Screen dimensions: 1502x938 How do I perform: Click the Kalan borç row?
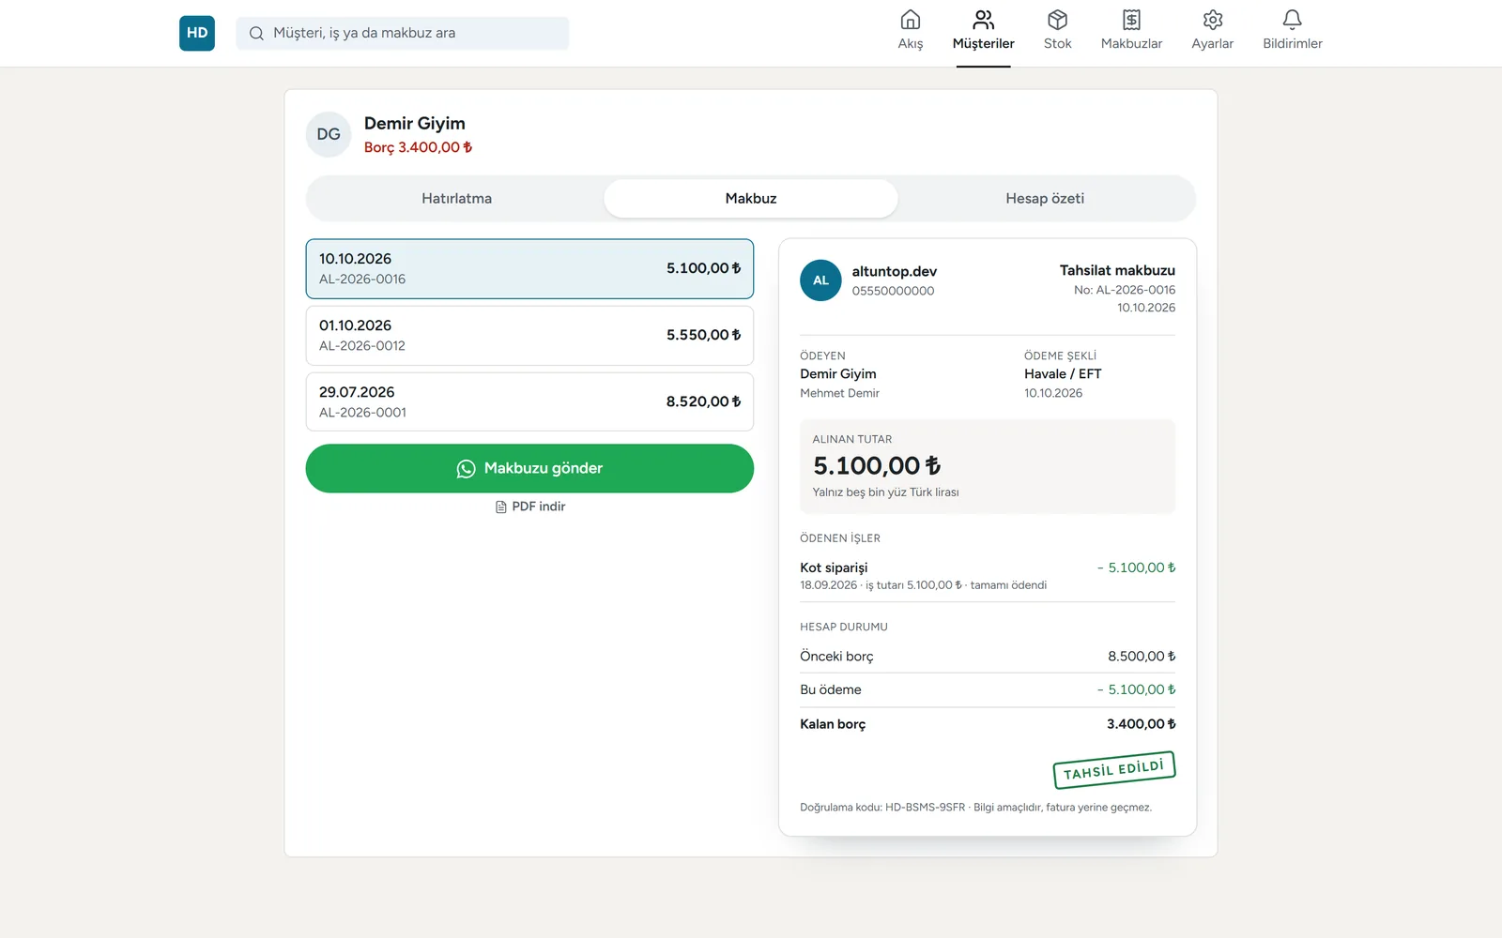[988, 724]
